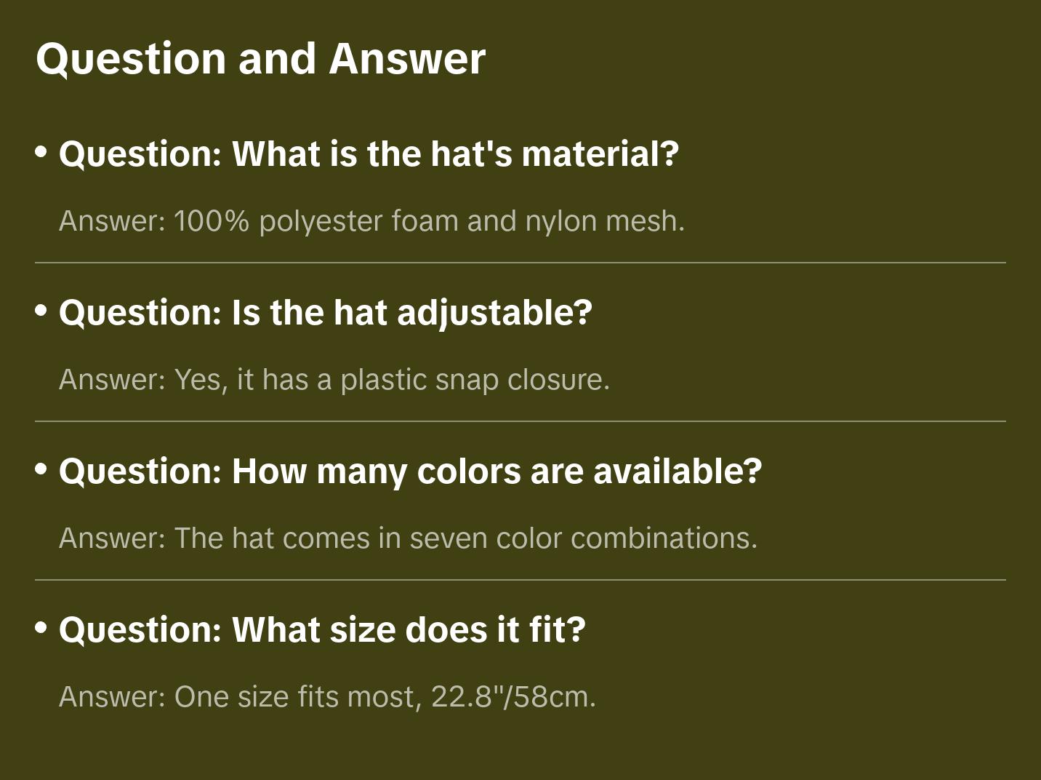Click the bullet beside the adjustable question

click(x=41, y=311)
